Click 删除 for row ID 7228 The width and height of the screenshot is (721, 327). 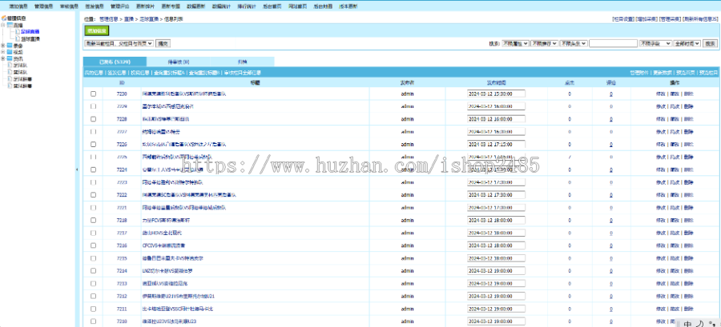click(688, 119)
